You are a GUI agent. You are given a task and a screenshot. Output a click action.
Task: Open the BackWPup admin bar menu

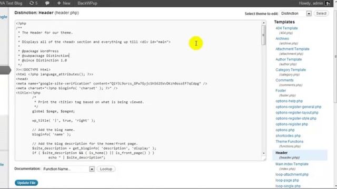[87, 3]
